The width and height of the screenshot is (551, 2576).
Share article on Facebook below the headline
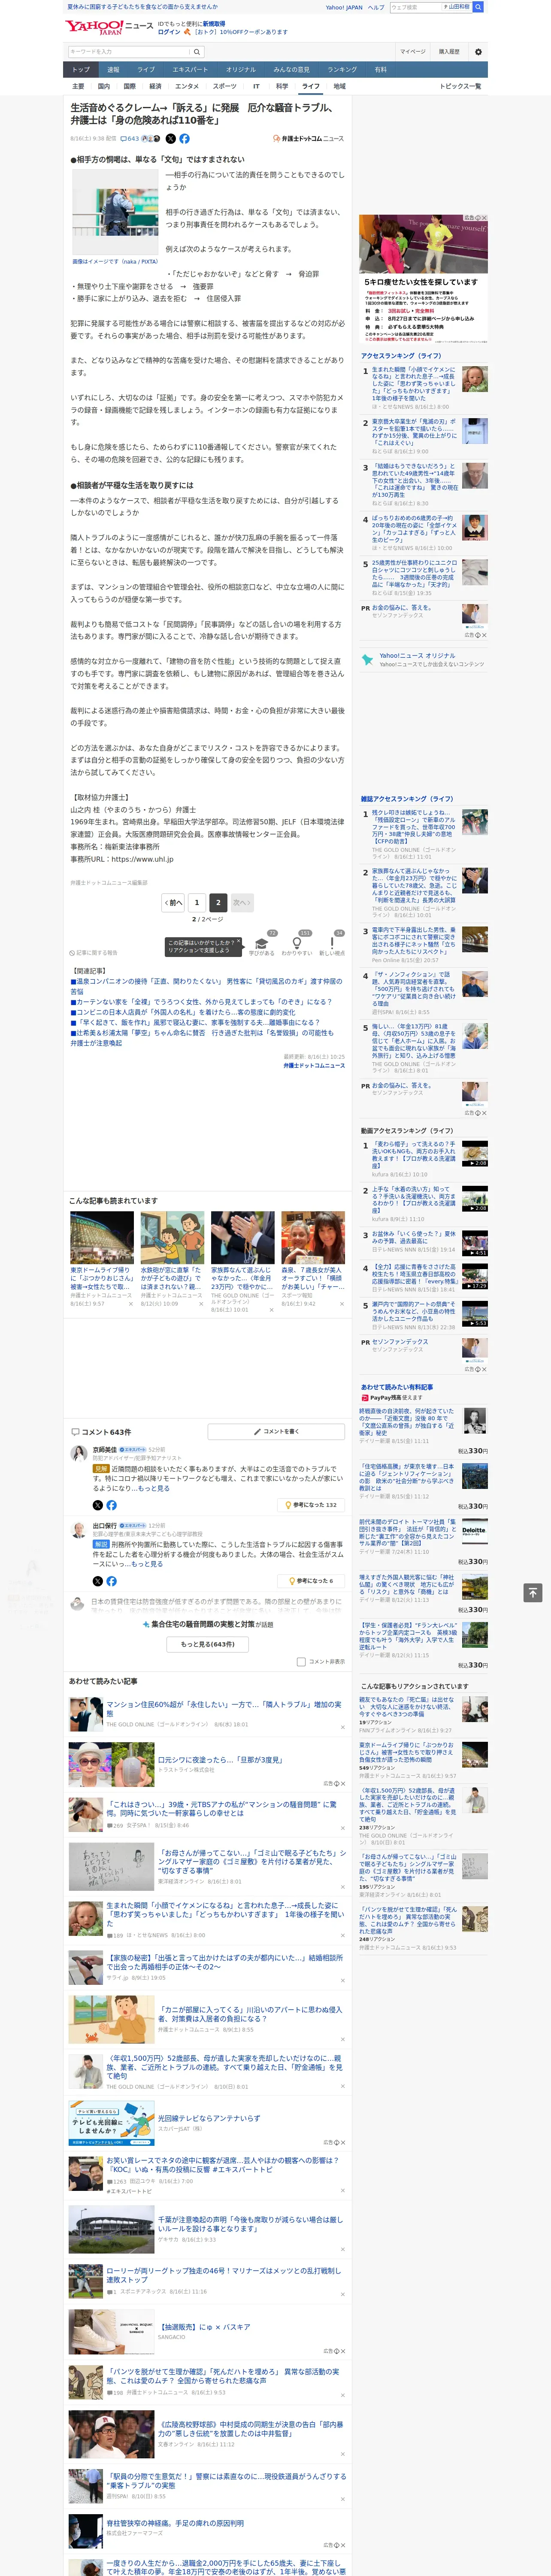pos(184,139)
